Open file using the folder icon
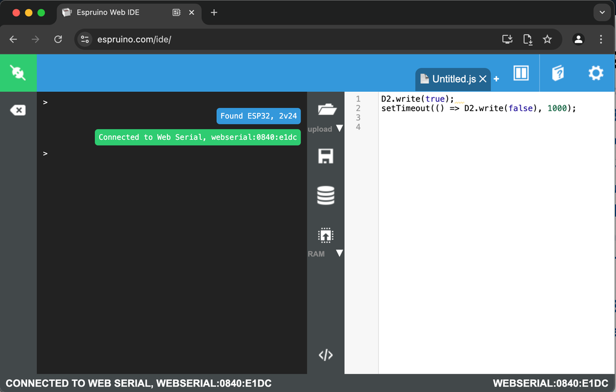 326,110
